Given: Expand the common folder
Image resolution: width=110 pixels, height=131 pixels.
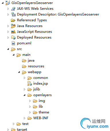Looking at the screenshot, I should pos(25,78).
